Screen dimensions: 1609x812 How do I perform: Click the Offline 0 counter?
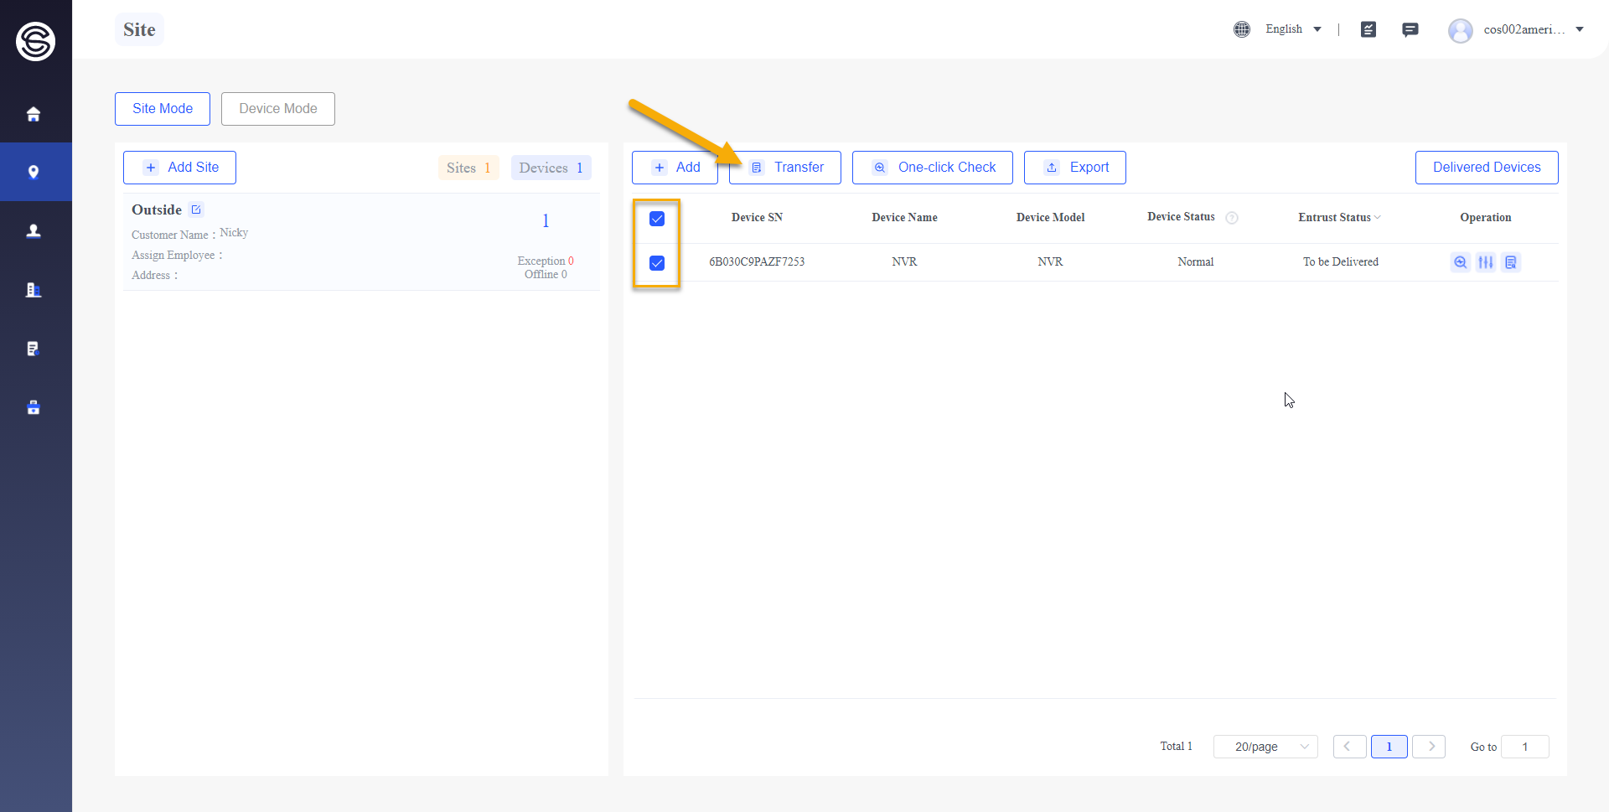click(x=546, y=275)
